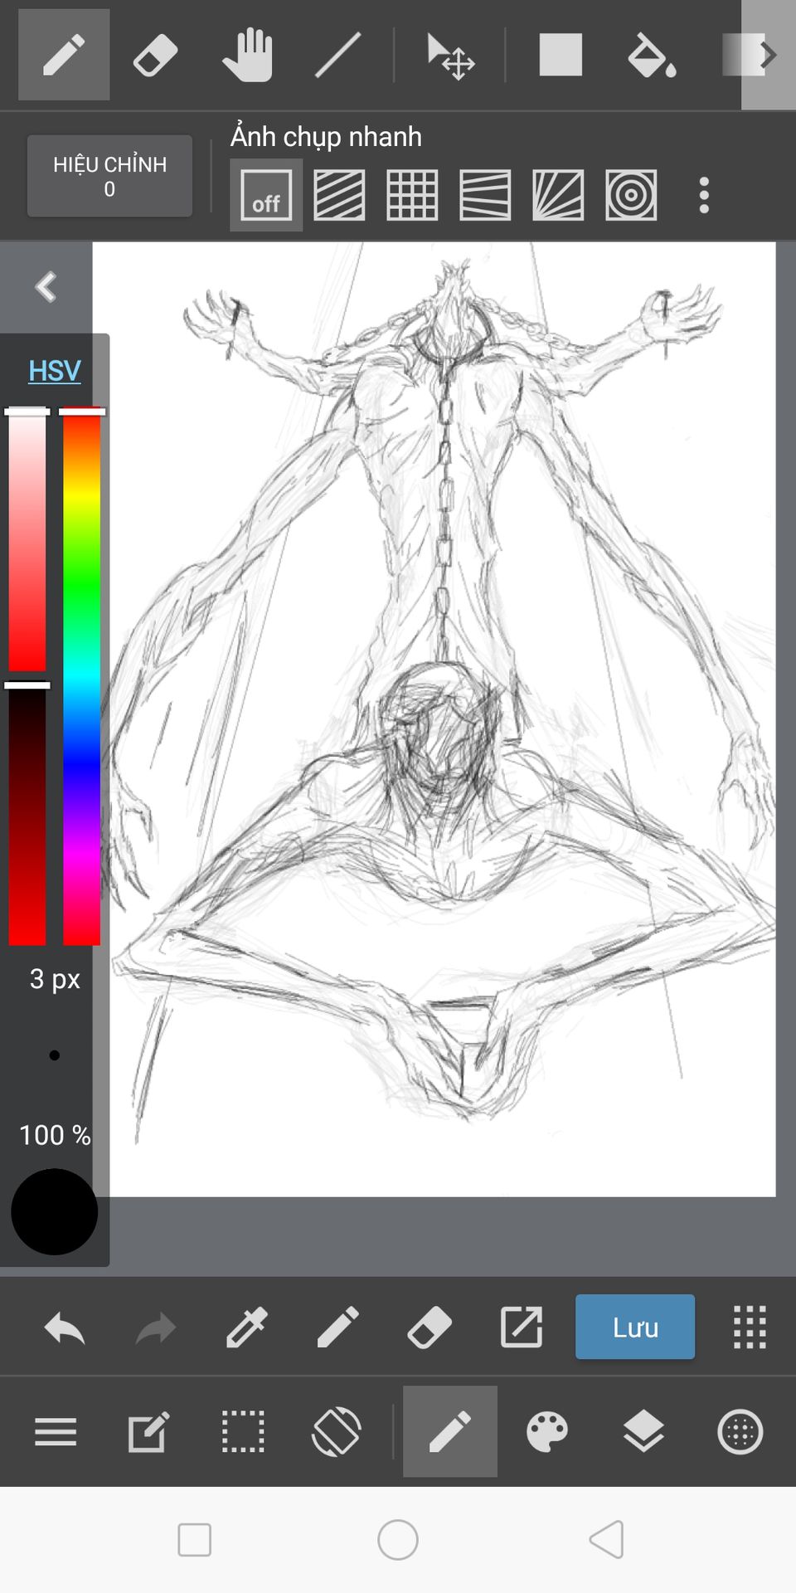
Task: Open the selection tool menu
Action: [x=243, y=1431]
